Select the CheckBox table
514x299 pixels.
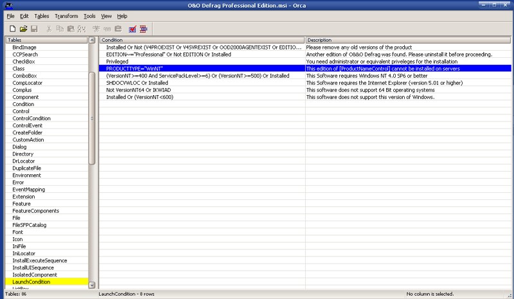coord(24,62)
